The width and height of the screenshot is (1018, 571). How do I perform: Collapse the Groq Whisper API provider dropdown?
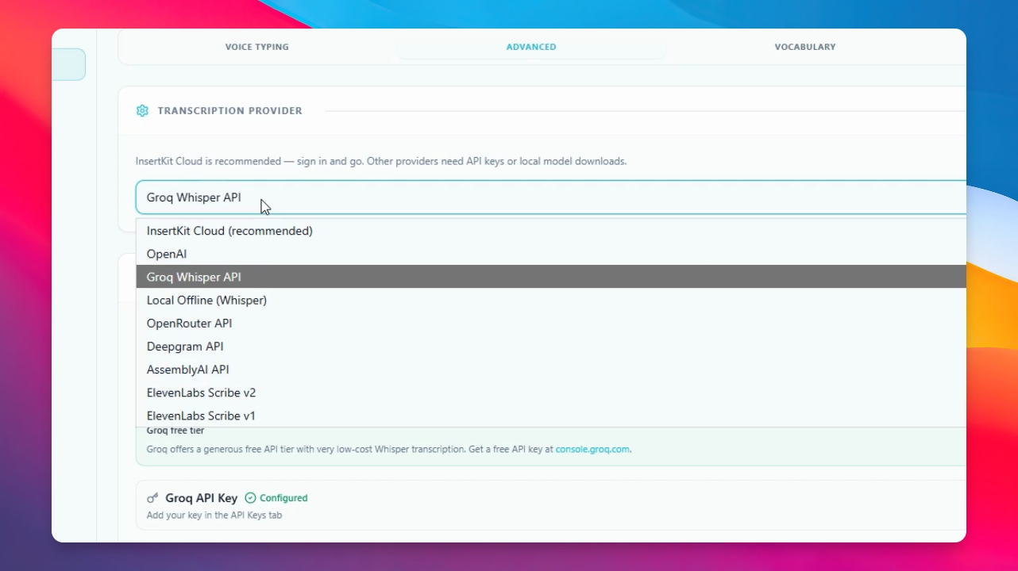(x=551, y=197)
